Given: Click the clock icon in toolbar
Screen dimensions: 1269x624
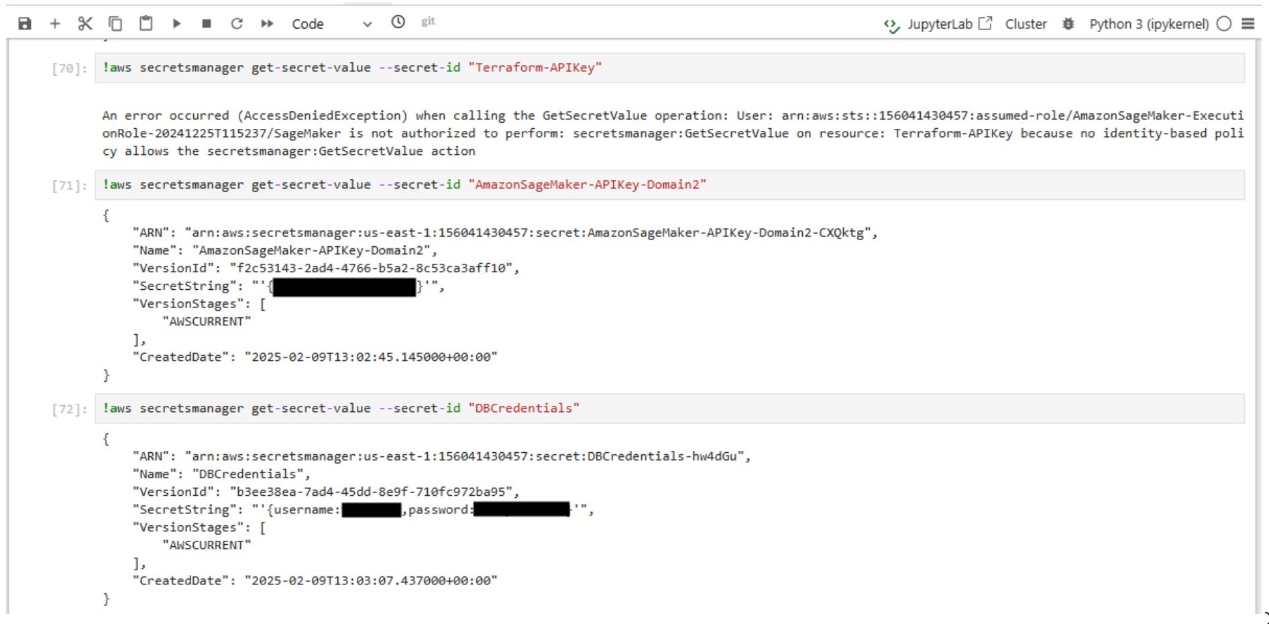Looking at the screenshot, I should [x=398, y=22].
